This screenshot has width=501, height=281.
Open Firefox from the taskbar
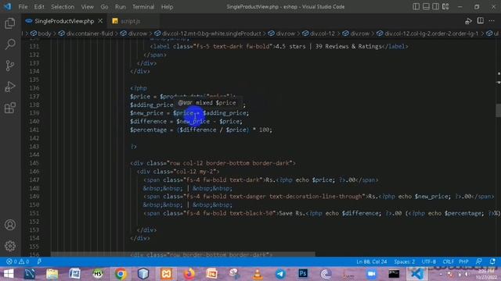tap(189, 274)
